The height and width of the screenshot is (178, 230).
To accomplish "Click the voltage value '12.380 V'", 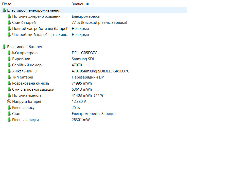I will tap(79, 102).
